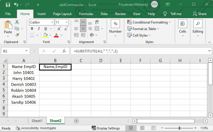Click Insert Function fx icon

[x=64, y=51]
